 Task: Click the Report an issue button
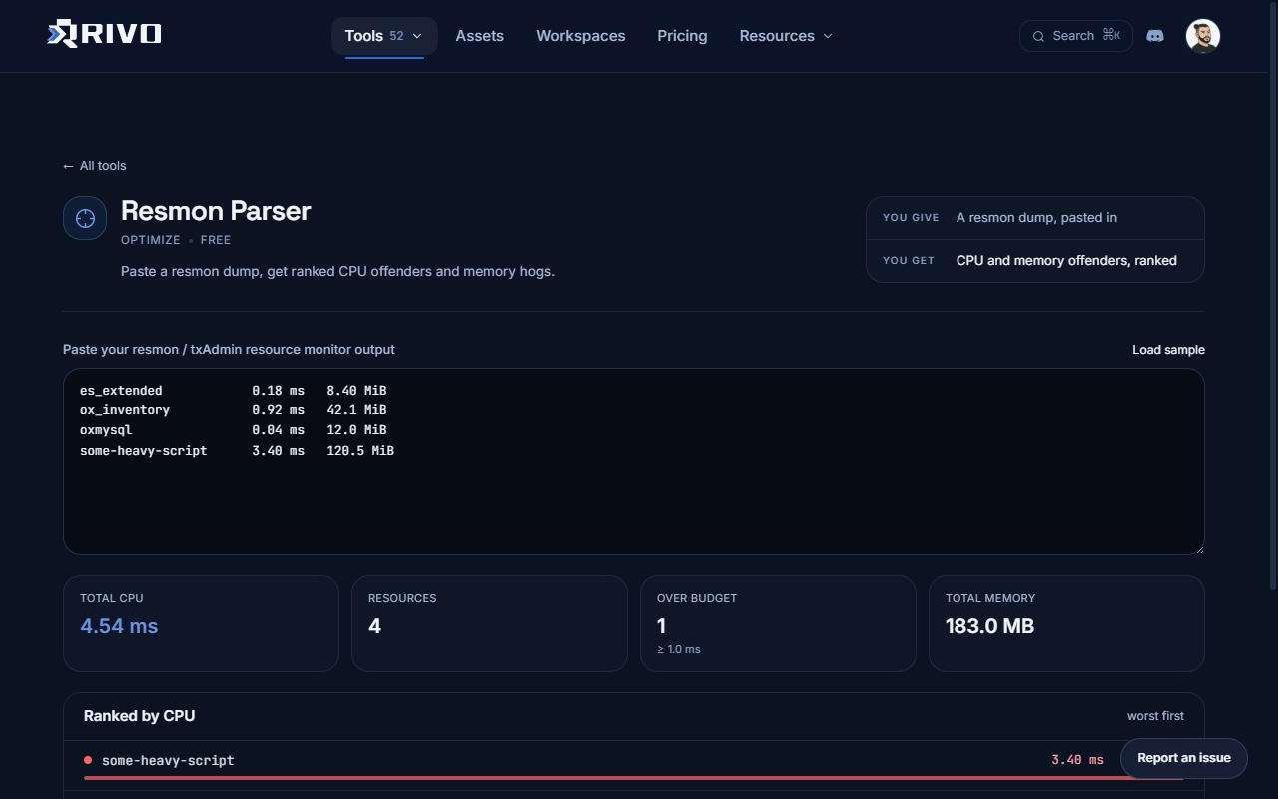pos(1184,758)
